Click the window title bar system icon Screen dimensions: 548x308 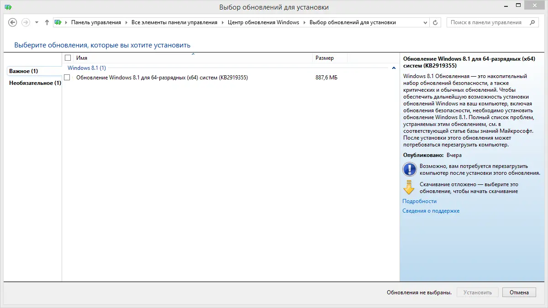tap(9, 7)
